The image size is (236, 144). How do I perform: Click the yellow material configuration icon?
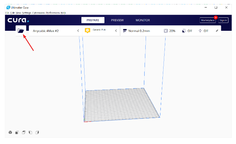pyautogui.click(x=88, y=30)
